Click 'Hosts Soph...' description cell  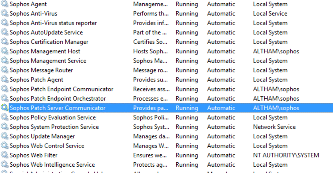click(150, 51)
